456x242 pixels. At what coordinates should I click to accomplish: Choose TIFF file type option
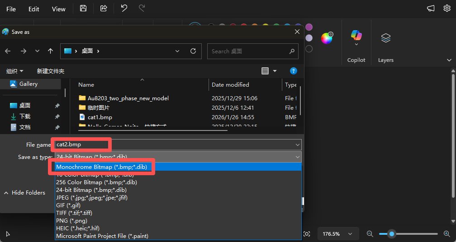click(x=178, y=213)
